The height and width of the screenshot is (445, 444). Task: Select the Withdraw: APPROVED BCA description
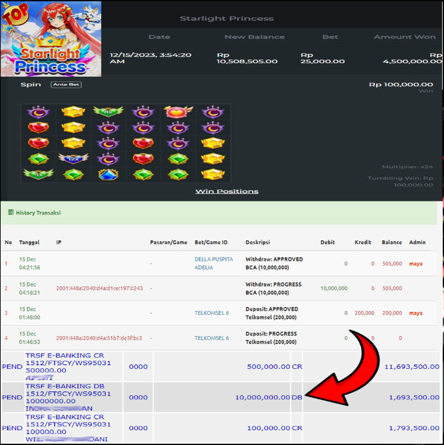coord(274,263)
